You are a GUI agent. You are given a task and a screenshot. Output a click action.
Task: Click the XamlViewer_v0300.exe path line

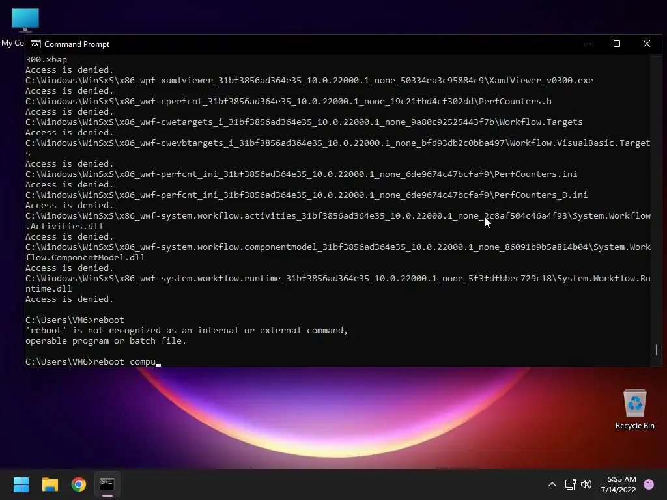click(x=309, y=80)
